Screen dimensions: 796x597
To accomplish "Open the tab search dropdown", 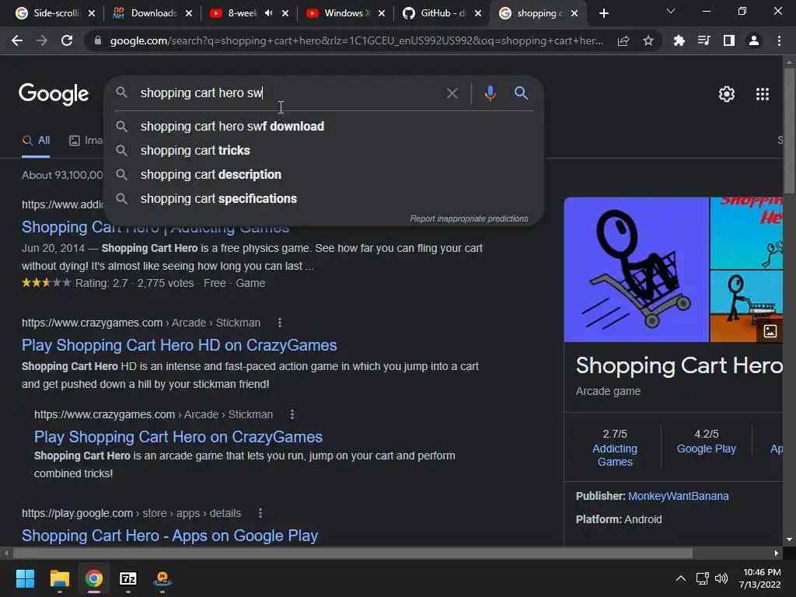I will 671,11.
